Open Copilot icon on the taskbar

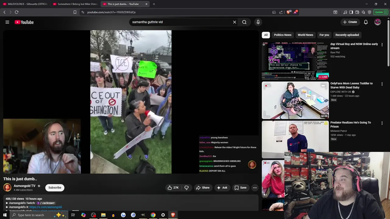pos(83,215)
